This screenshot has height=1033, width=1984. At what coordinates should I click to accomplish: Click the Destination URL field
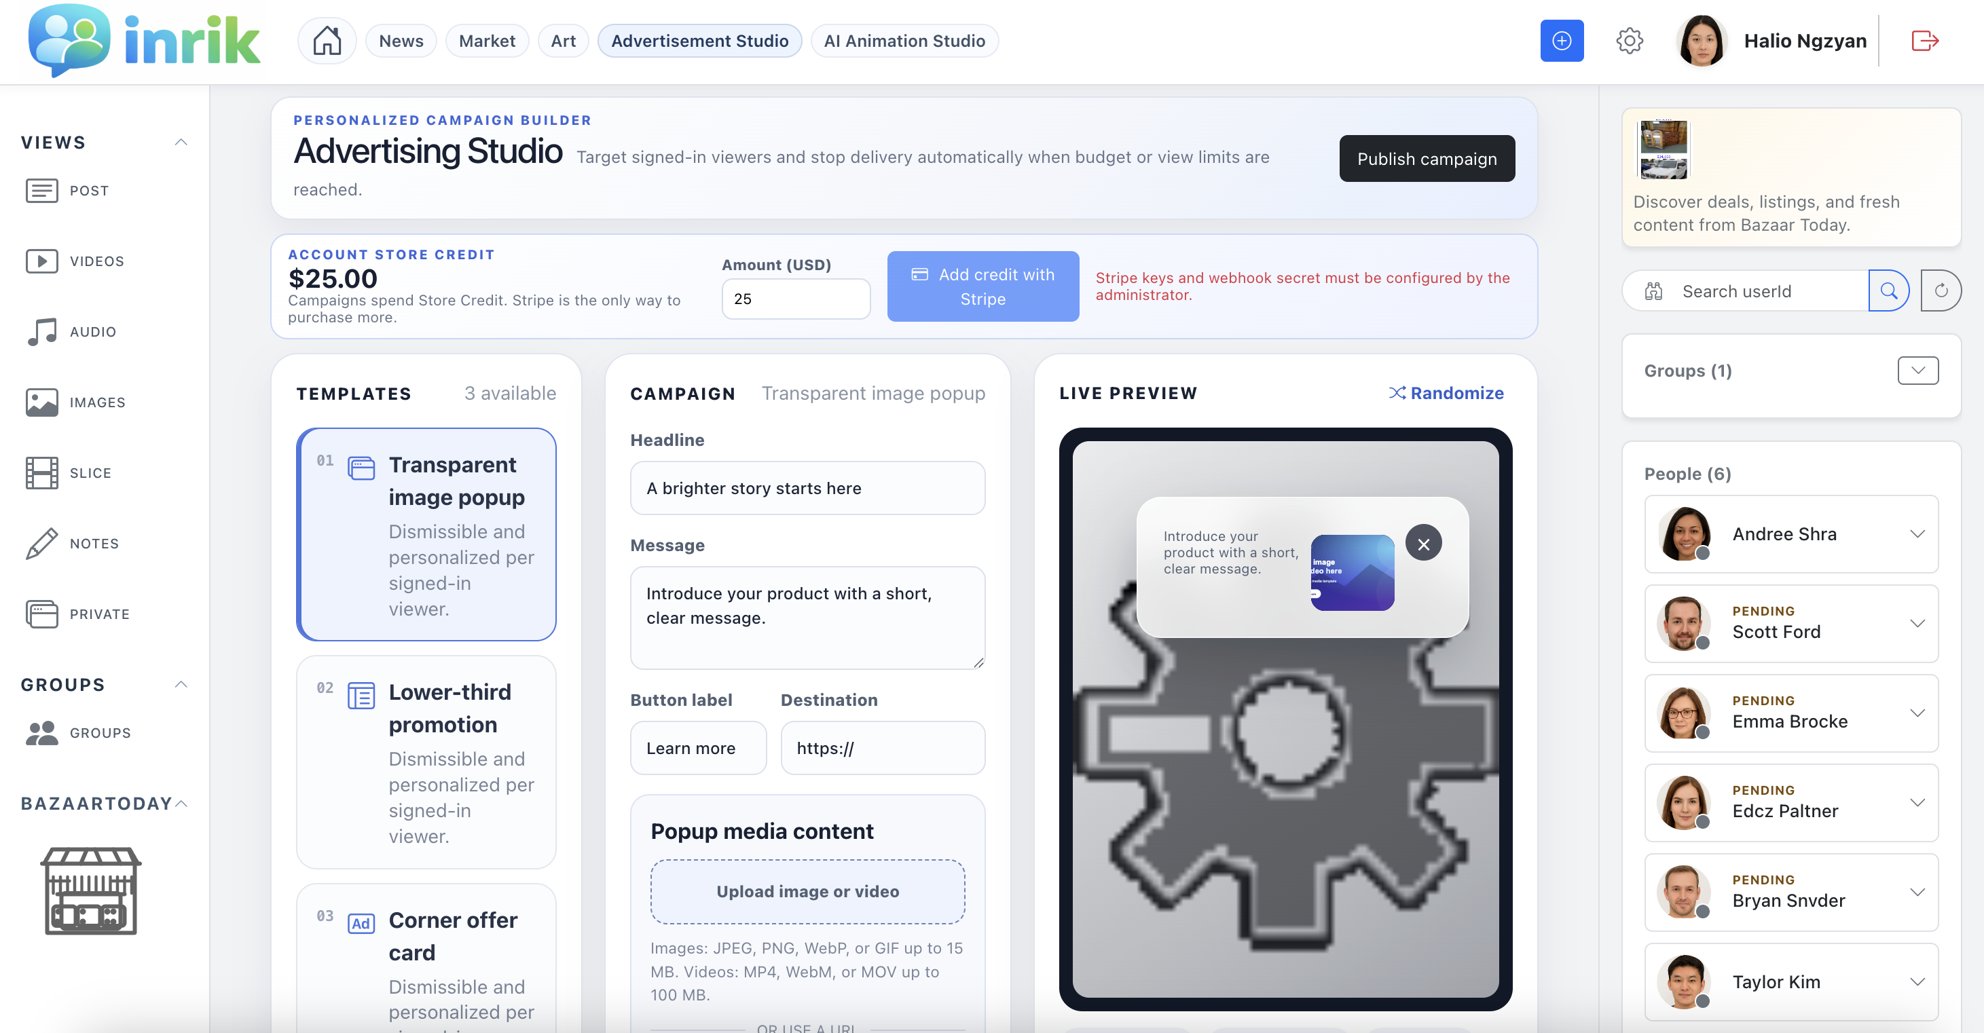pos(882,747)
